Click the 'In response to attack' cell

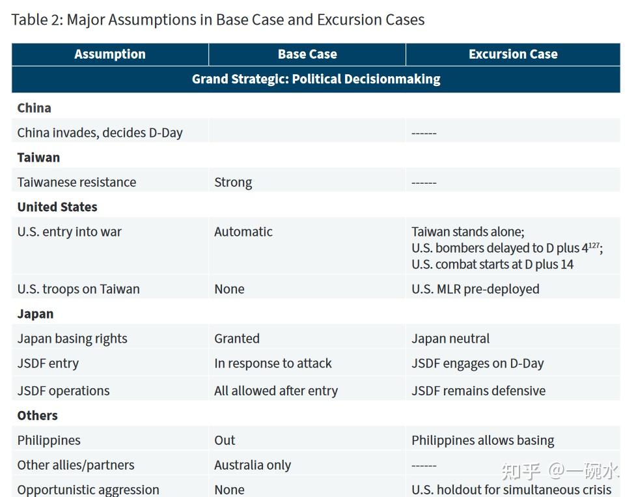point(273,363)
